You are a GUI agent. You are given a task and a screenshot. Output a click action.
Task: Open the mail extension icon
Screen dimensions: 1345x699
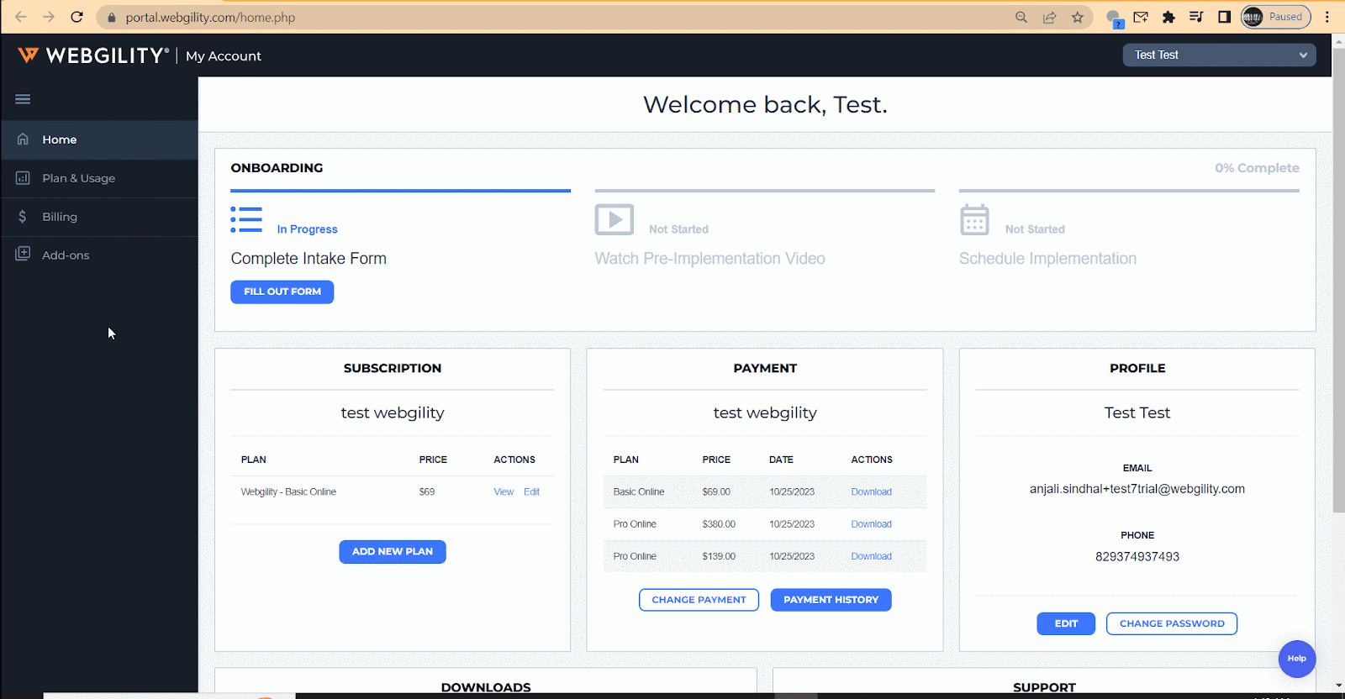1141,17
